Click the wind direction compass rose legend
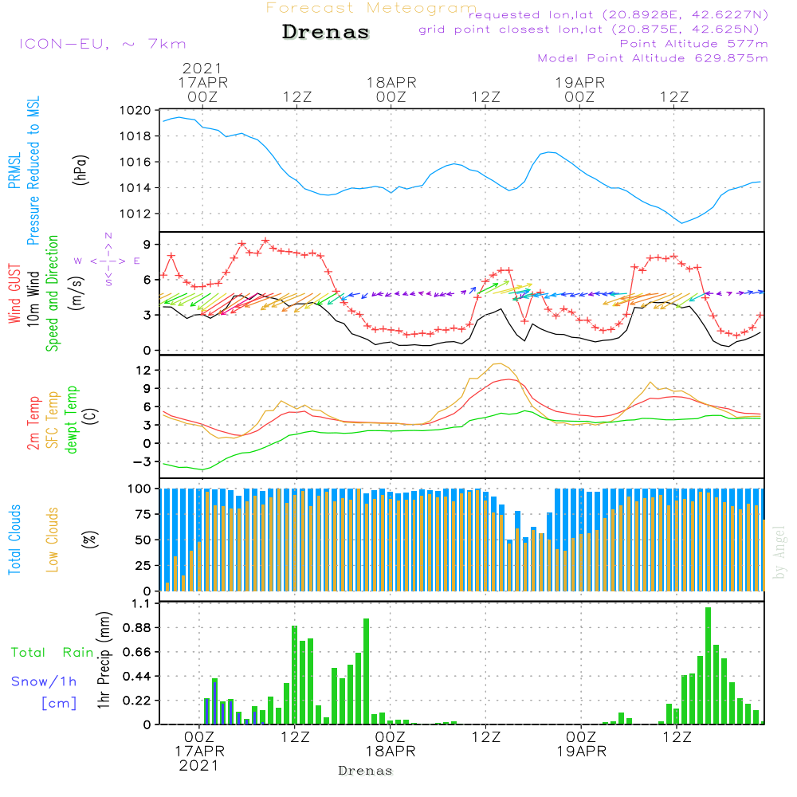The height and width of the screenshot is (797, 797). (x=108, y=260)
